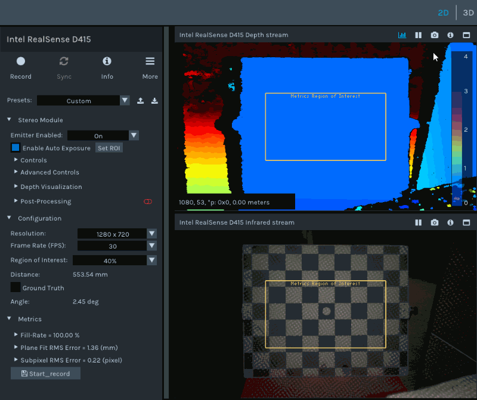Collapse the Configuration section
This screenshot has height=400, width=477.
click(x=9, y=218)
